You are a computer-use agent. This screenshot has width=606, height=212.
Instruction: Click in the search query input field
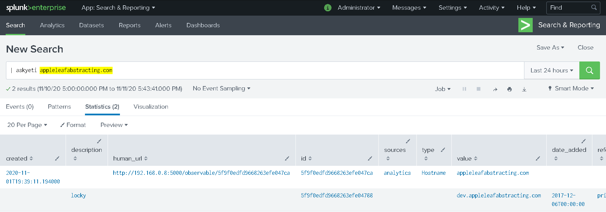[265, 70]
